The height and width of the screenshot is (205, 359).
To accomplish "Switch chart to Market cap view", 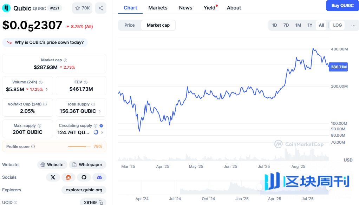I will click(x=158, y=25).
